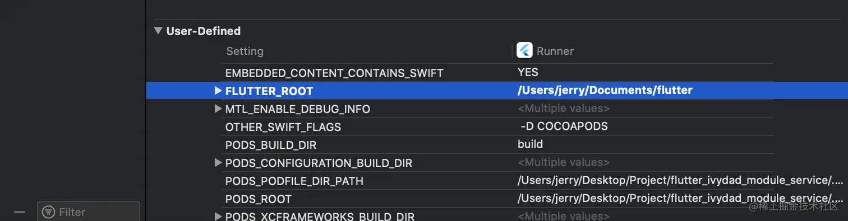Select the EMBEDDED_CONTENT_CONTAINS_SWIFT setting row
Screen dimensions: 848x221
tap(497, 73)
